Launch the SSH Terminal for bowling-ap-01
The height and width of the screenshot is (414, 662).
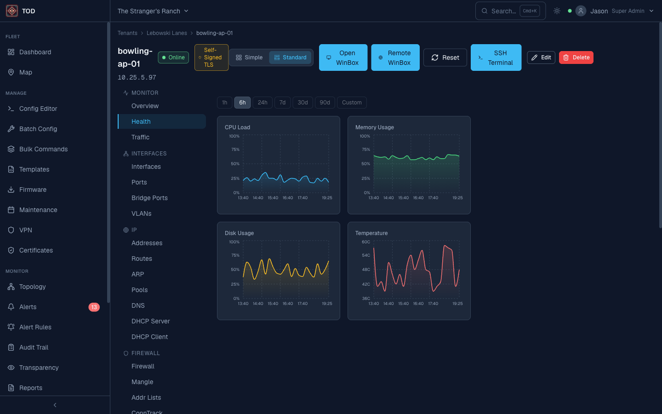(x=496, y=57)
